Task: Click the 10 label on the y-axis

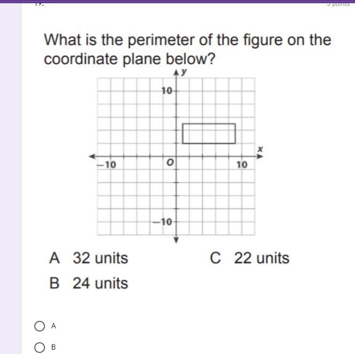Action: (167, 91)
